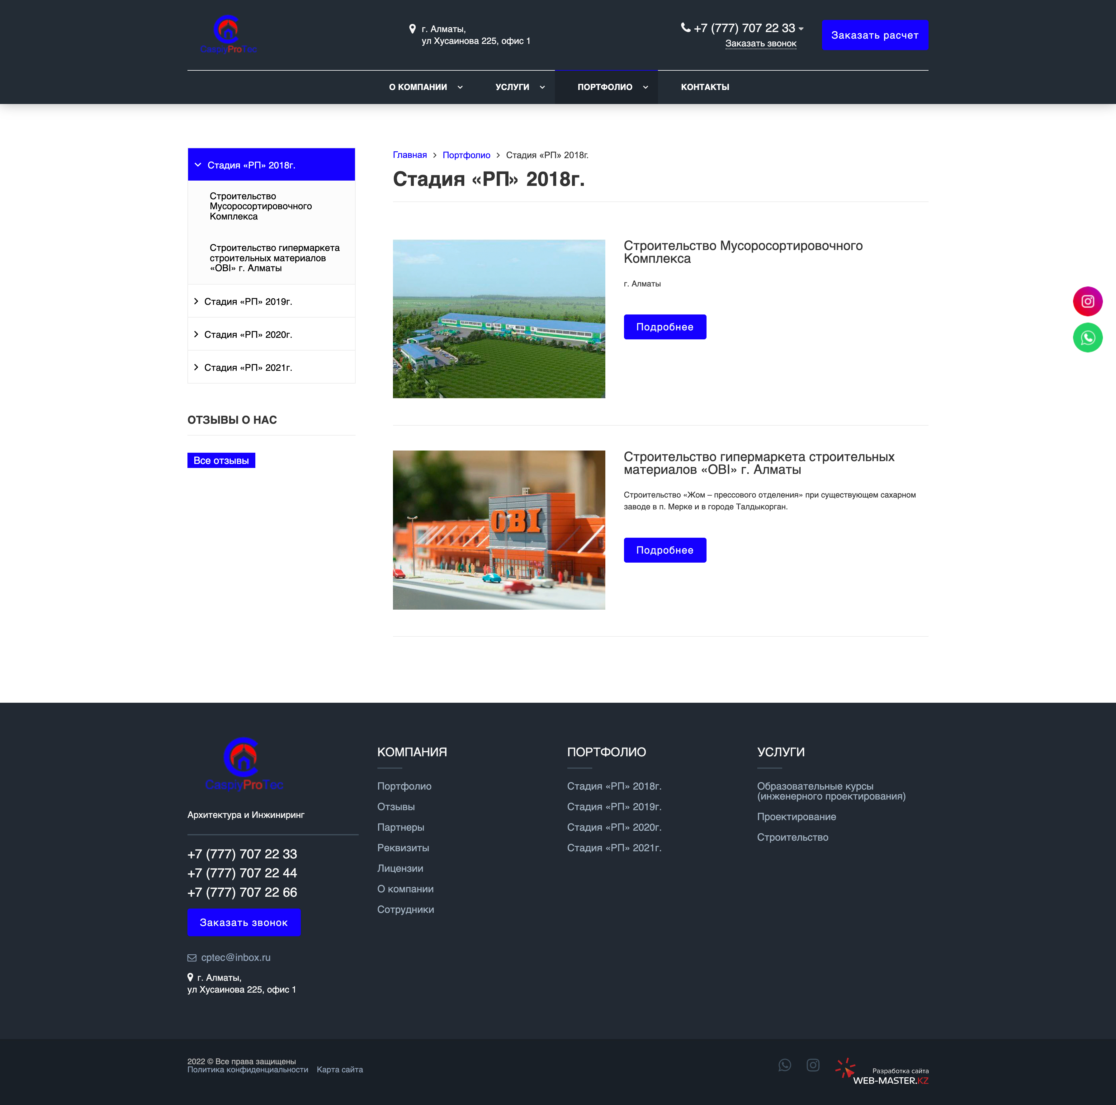
Task: Open the УСЛУГИ menu item
Action: tap(512, 87)
